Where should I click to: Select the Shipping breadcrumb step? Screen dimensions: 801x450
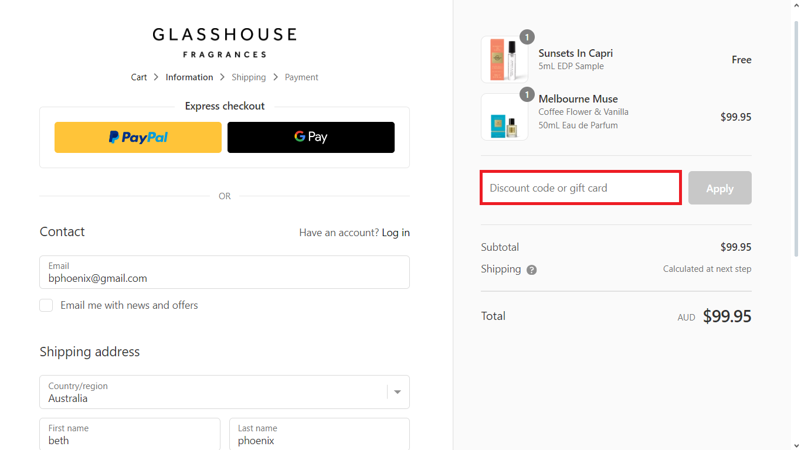[x=249, y=77]
